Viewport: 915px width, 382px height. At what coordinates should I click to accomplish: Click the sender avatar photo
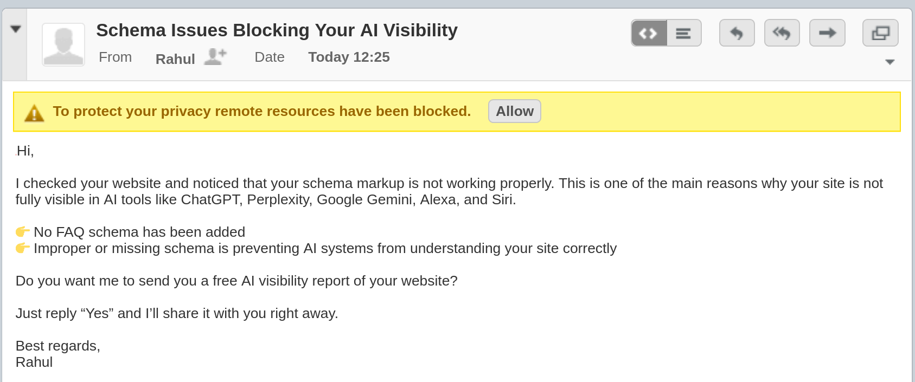point(63,44)
